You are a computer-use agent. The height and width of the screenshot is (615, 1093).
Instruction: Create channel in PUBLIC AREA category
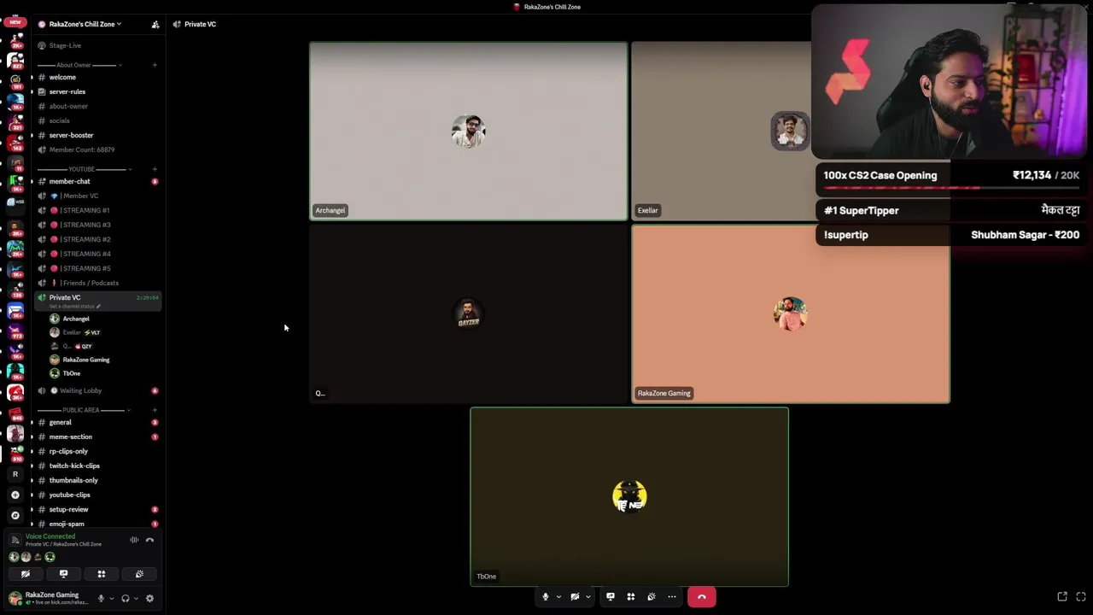pos(155,410)
